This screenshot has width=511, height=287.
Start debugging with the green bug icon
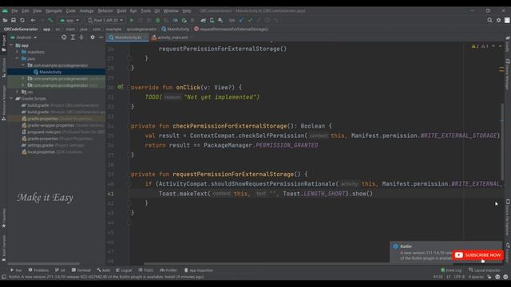(x=158, y=20)
